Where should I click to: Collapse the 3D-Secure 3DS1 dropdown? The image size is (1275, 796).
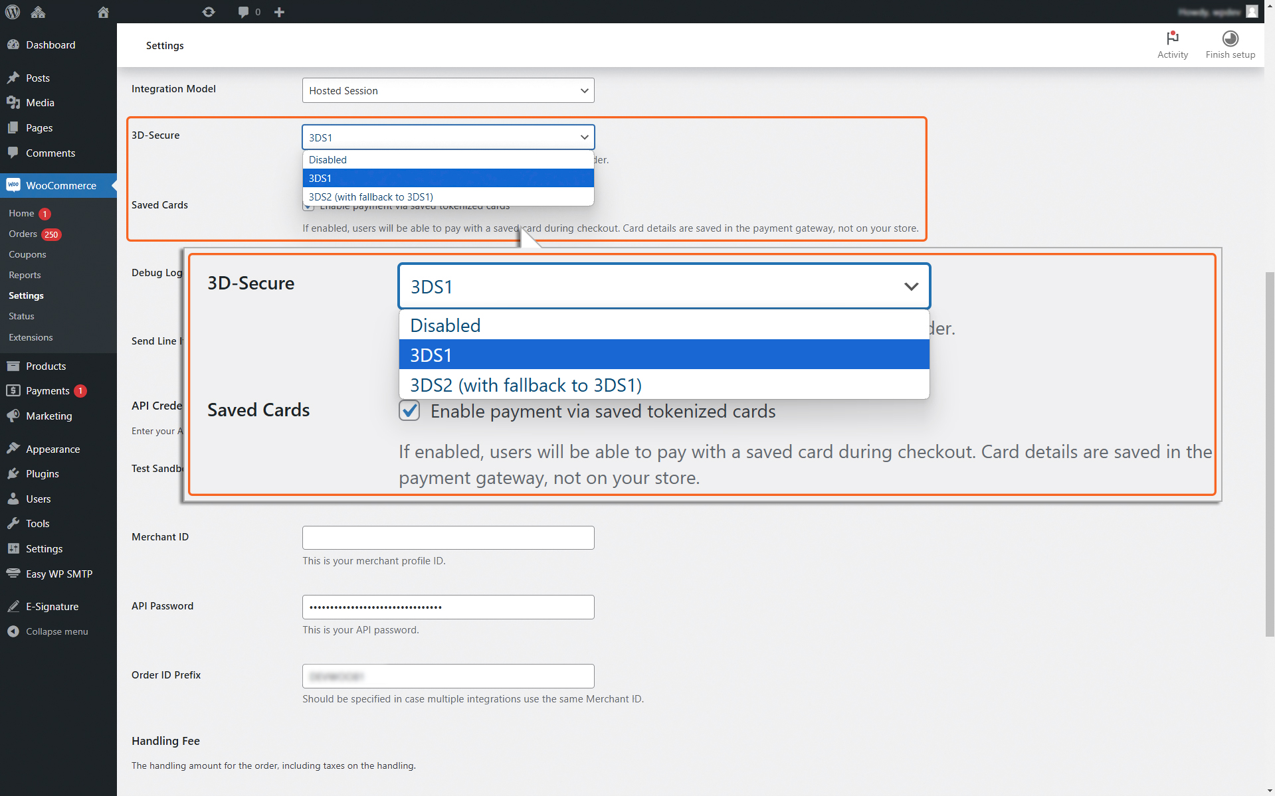point(448,137)
